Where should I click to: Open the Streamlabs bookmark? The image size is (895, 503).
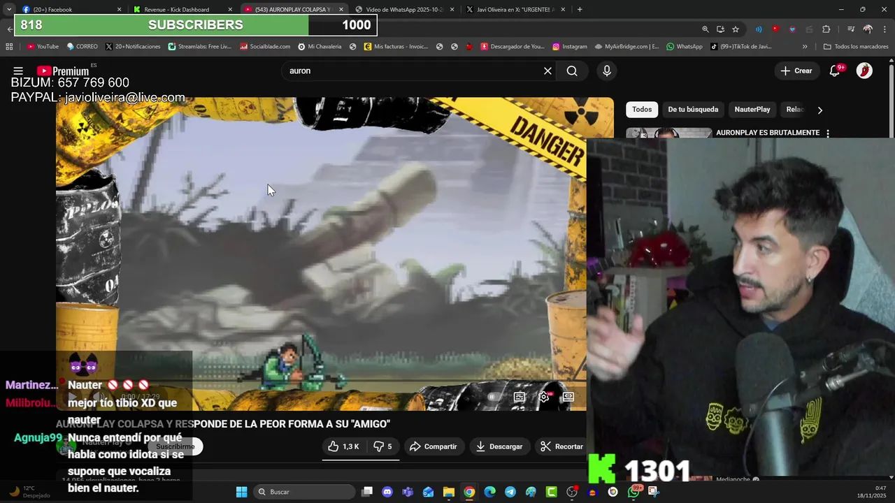tap(199, 47)
